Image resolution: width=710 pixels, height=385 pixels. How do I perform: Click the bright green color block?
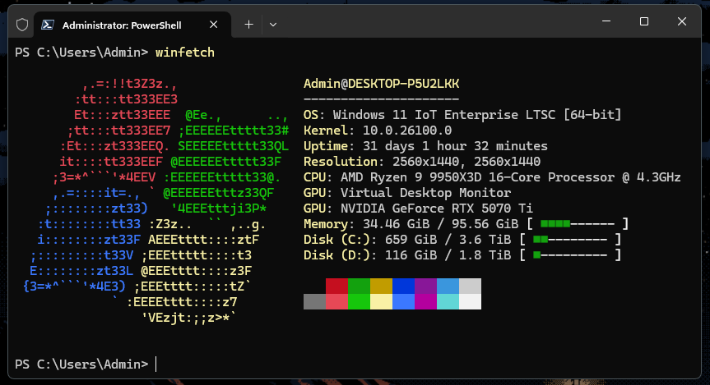pos(359,302)
